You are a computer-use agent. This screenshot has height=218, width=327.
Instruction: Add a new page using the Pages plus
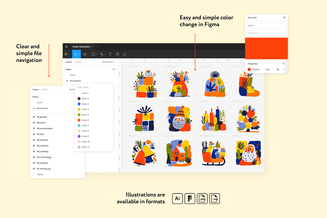pyautogui.click(x=114, y=69)
